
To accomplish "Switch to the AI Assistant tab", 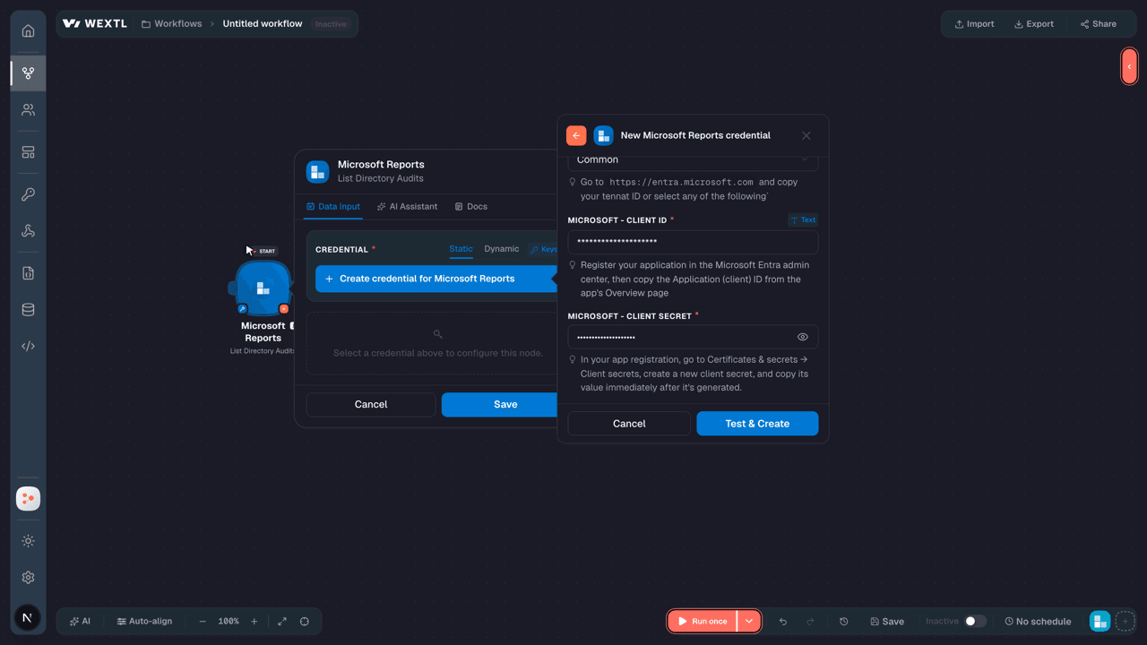I will pyautogui.click(x=407, y=206).
